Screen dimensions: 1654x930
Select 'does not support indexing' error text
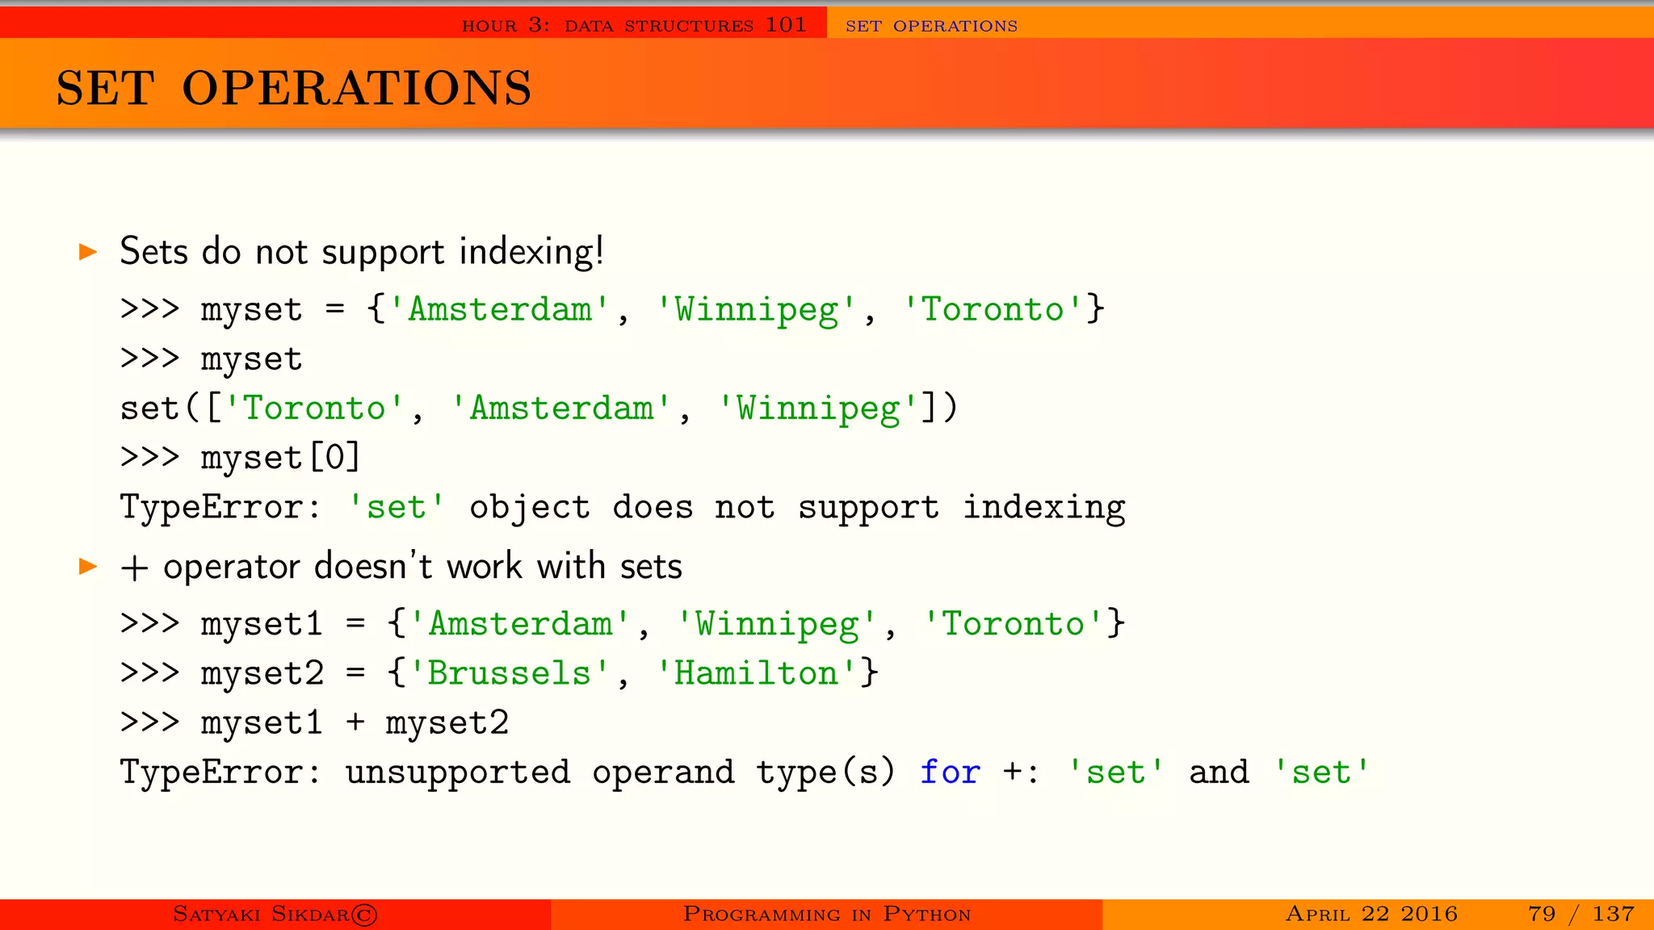click(869, 508)
